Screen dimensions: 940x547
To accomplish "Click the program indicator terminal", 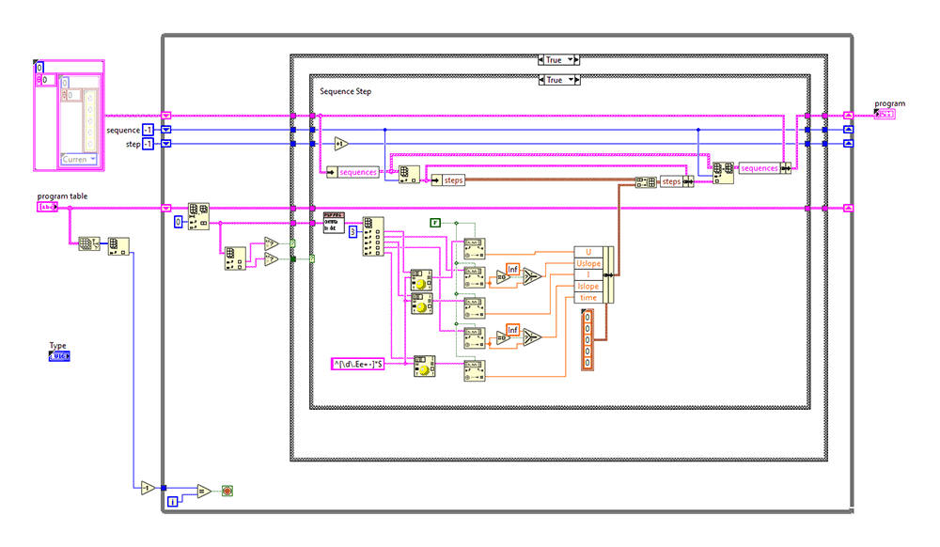I will click(885, 114).
